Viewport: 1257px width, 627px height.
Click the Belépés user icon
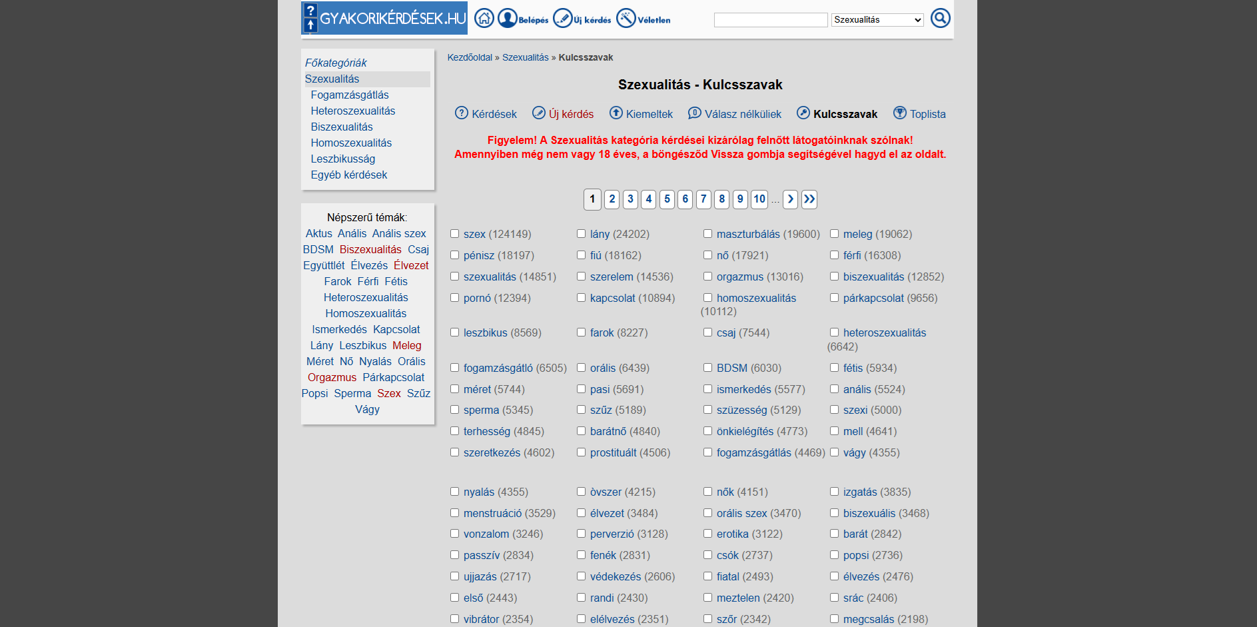pyautogui.click(x=508, y=18)
